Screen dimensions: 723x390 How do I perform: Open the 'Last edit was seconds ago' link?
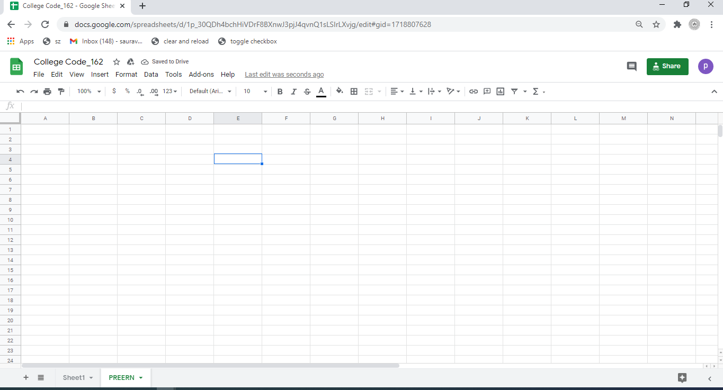coord(284,75)
